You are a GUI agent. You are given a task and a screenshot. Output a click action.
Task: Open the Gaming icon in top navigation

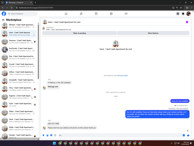point(126,14)
